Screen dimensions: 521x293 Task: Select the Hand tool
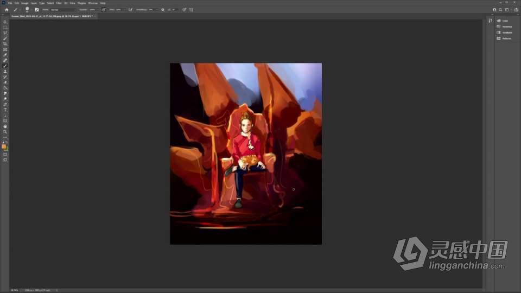5,126
